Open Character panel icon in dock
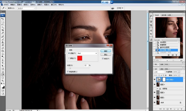This screenshot has width=186, height=111. tap(151, 31)
